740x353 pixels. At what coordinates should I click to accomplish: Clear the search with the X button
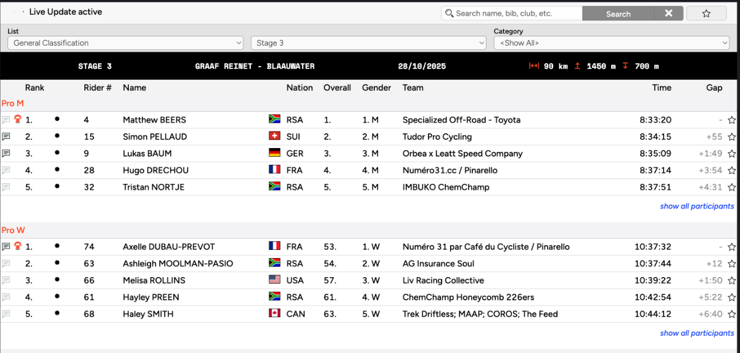coord(668,14)
